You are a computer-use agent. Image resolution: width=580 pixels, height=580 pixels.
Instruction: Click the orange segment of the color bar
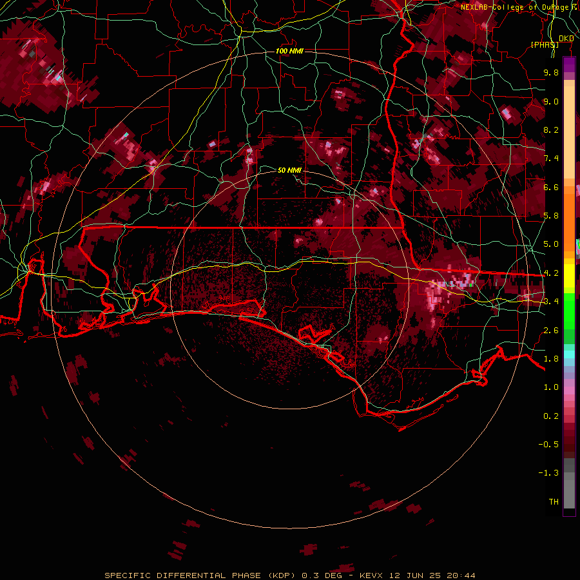(569, 218)
